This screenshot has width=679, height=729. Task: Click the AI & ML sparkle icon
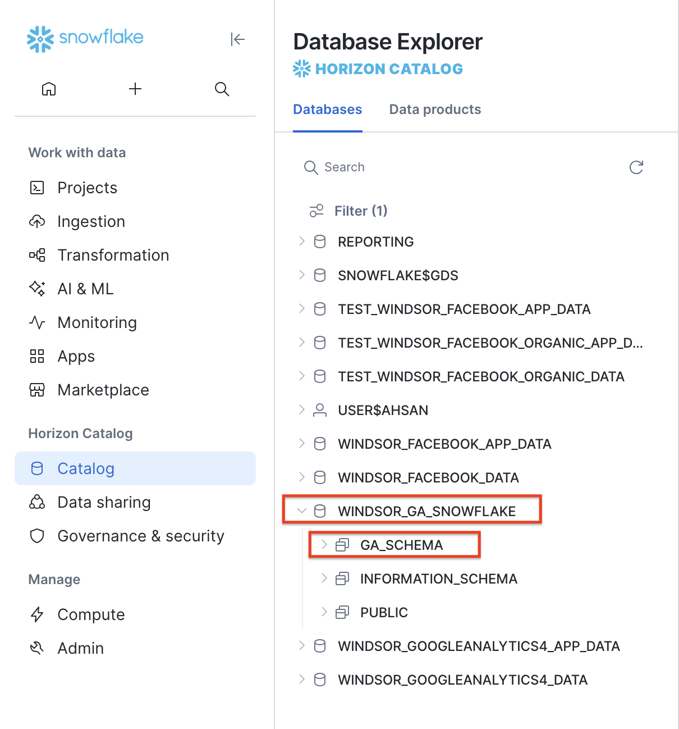tap(37, 289)
